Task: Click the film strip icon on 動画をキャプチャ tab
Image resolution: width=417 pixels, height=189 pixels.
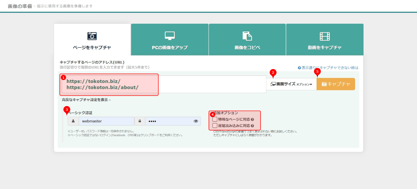Action: tap(324, 36)
